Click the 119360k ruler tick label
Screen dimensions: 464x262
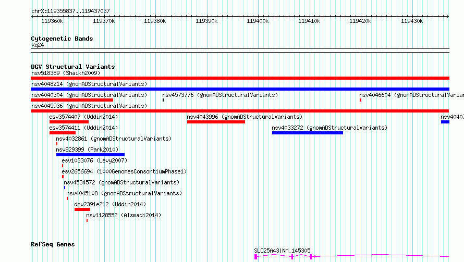(x=52, y=21)
